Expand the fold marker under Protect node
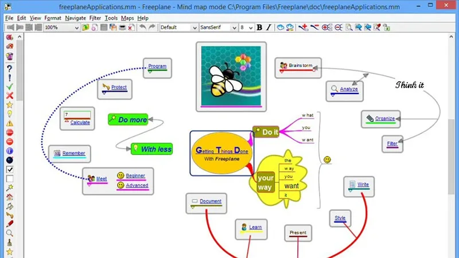The width and height of the screenshot is (459, 258). pyautogui.click(x=104, y=93)
